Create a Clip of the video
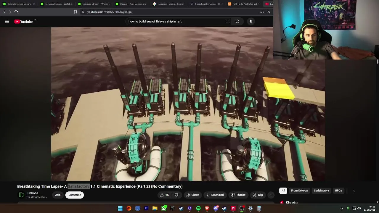 coord(258,195)
